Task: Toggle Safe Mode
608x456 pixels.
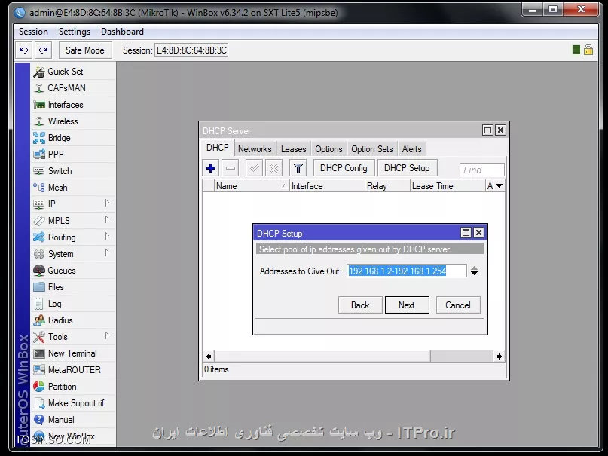Action: click(85, 50)
